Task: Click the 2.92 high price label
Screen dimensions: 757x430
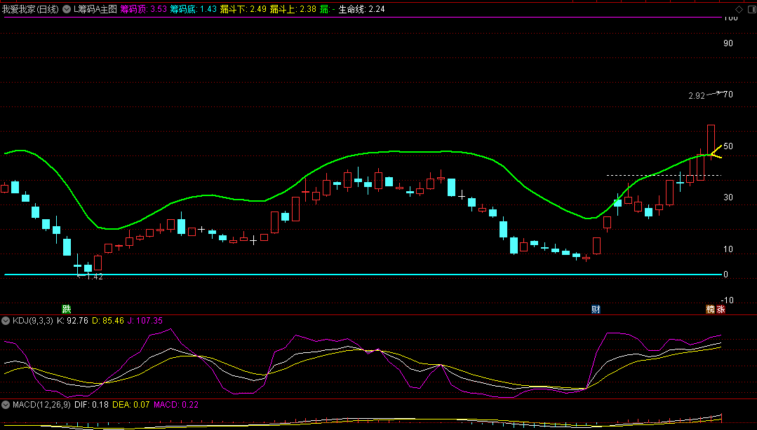Action: coord(696,96)
